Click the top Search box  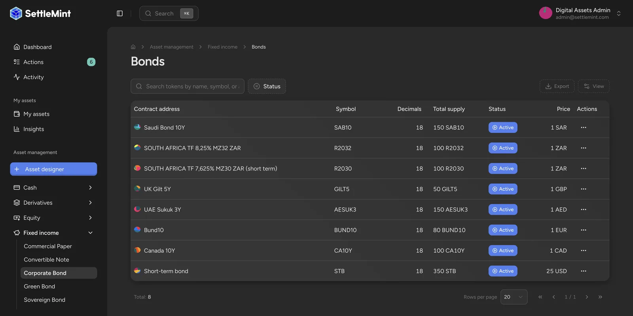pyautogui.click(x=169, y=13)
